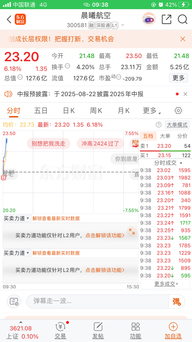Tap the 买1 23.15 quote row
The height and width of the screenshot is (342, 192).
pos(165,155)
